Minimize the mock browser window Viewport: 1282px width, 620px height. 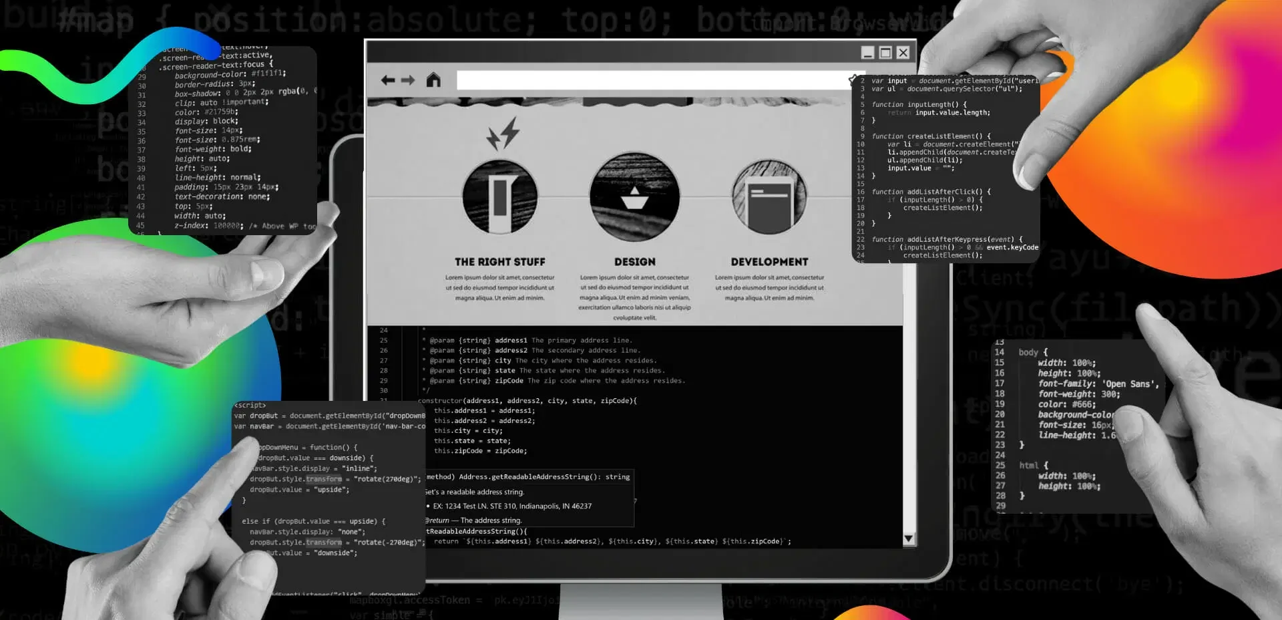pos(867,53)
